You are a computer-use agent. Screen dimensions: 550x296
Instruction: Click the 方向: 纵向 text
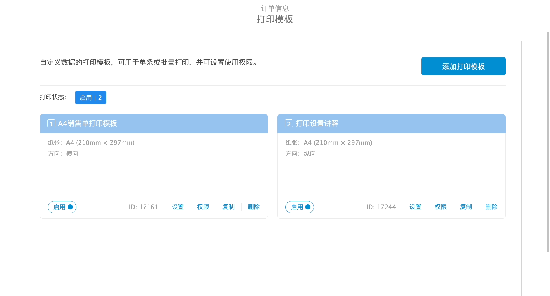[x=301, y=154]
